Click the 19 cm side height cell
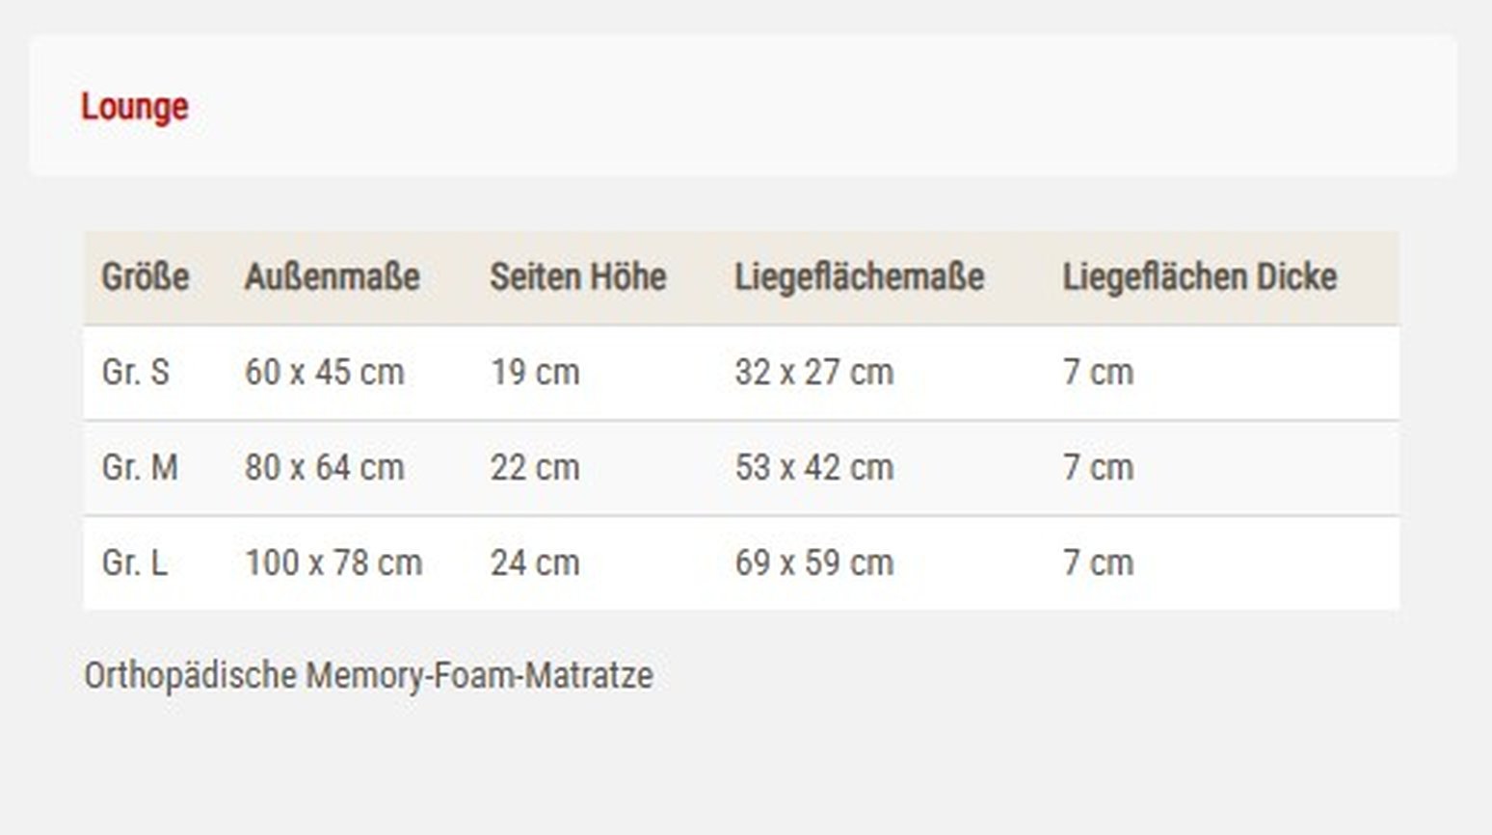The width and height of the screenshot is (1492, 835). (535, 372)
